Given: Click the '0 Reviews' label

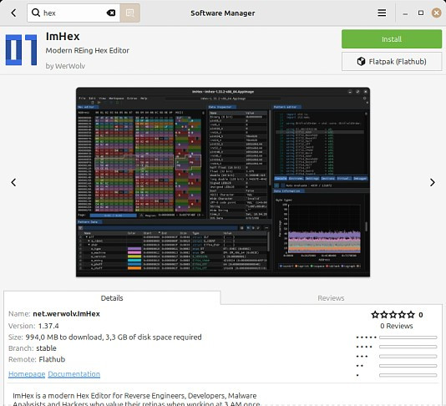Looking at the screenshot, I should (x=397, y=326).
